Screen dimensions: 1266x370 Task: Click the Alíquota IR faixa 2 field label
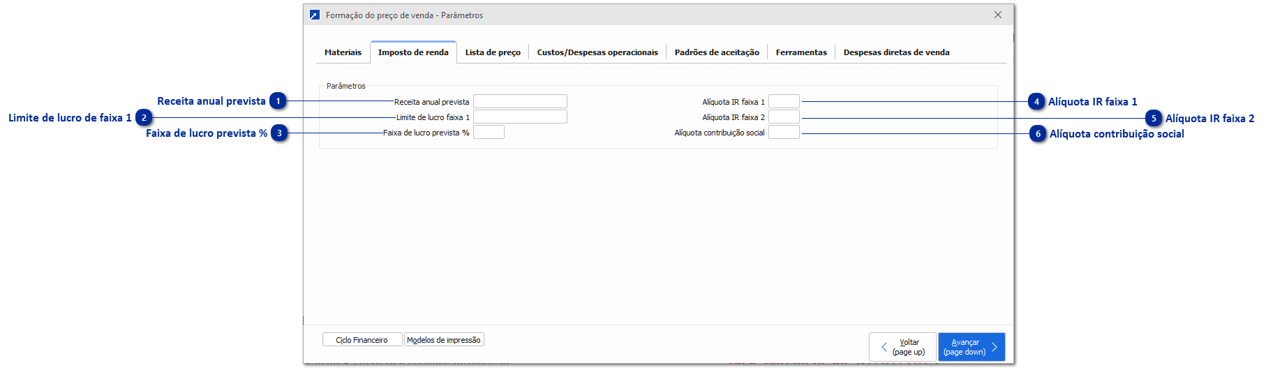(733, 117)
